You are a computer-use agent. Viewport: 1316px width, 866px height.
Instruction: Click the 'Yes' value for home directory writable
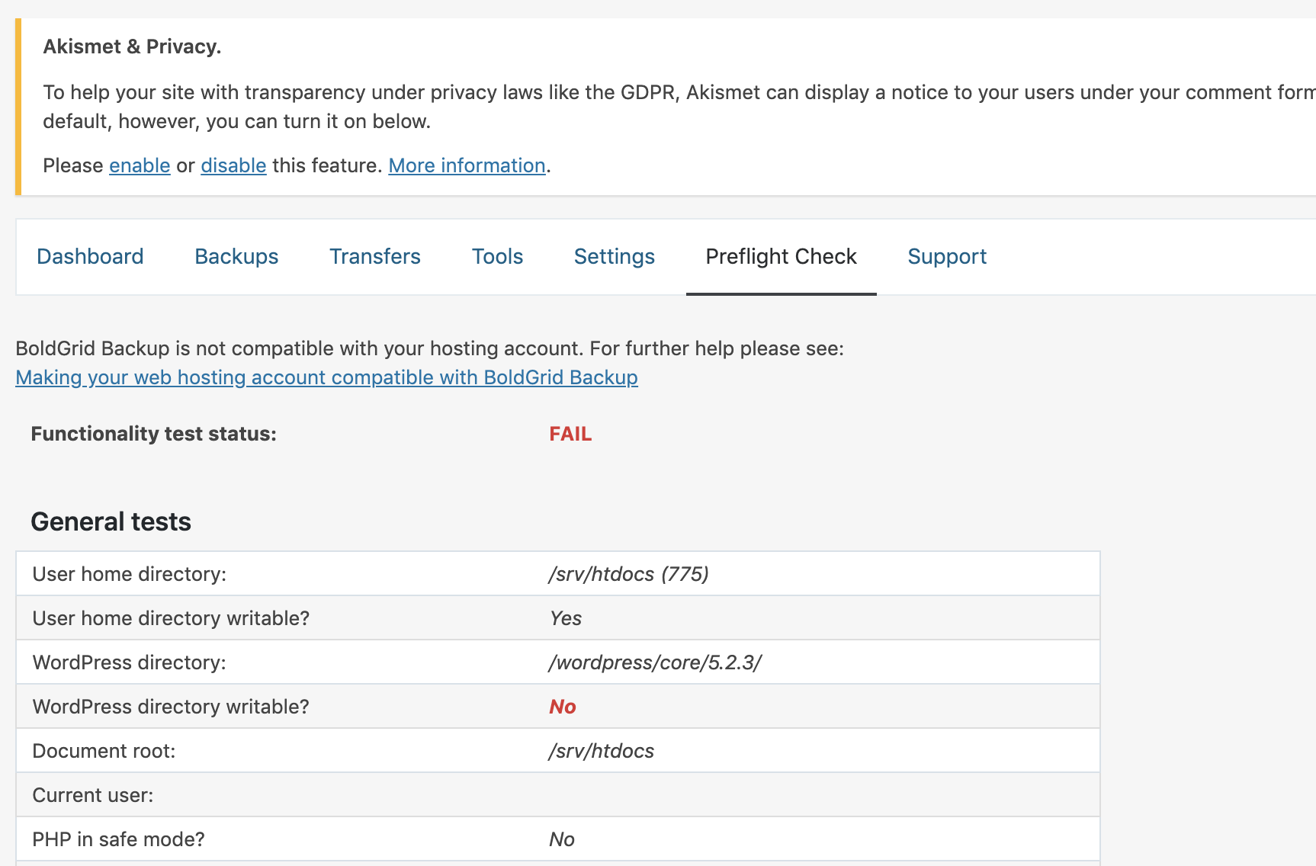coord(566,618)
